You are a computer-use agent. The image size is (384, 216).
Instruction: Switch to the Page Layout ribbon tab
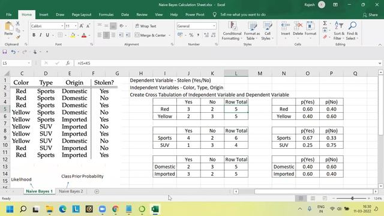[x=82, y=14]
